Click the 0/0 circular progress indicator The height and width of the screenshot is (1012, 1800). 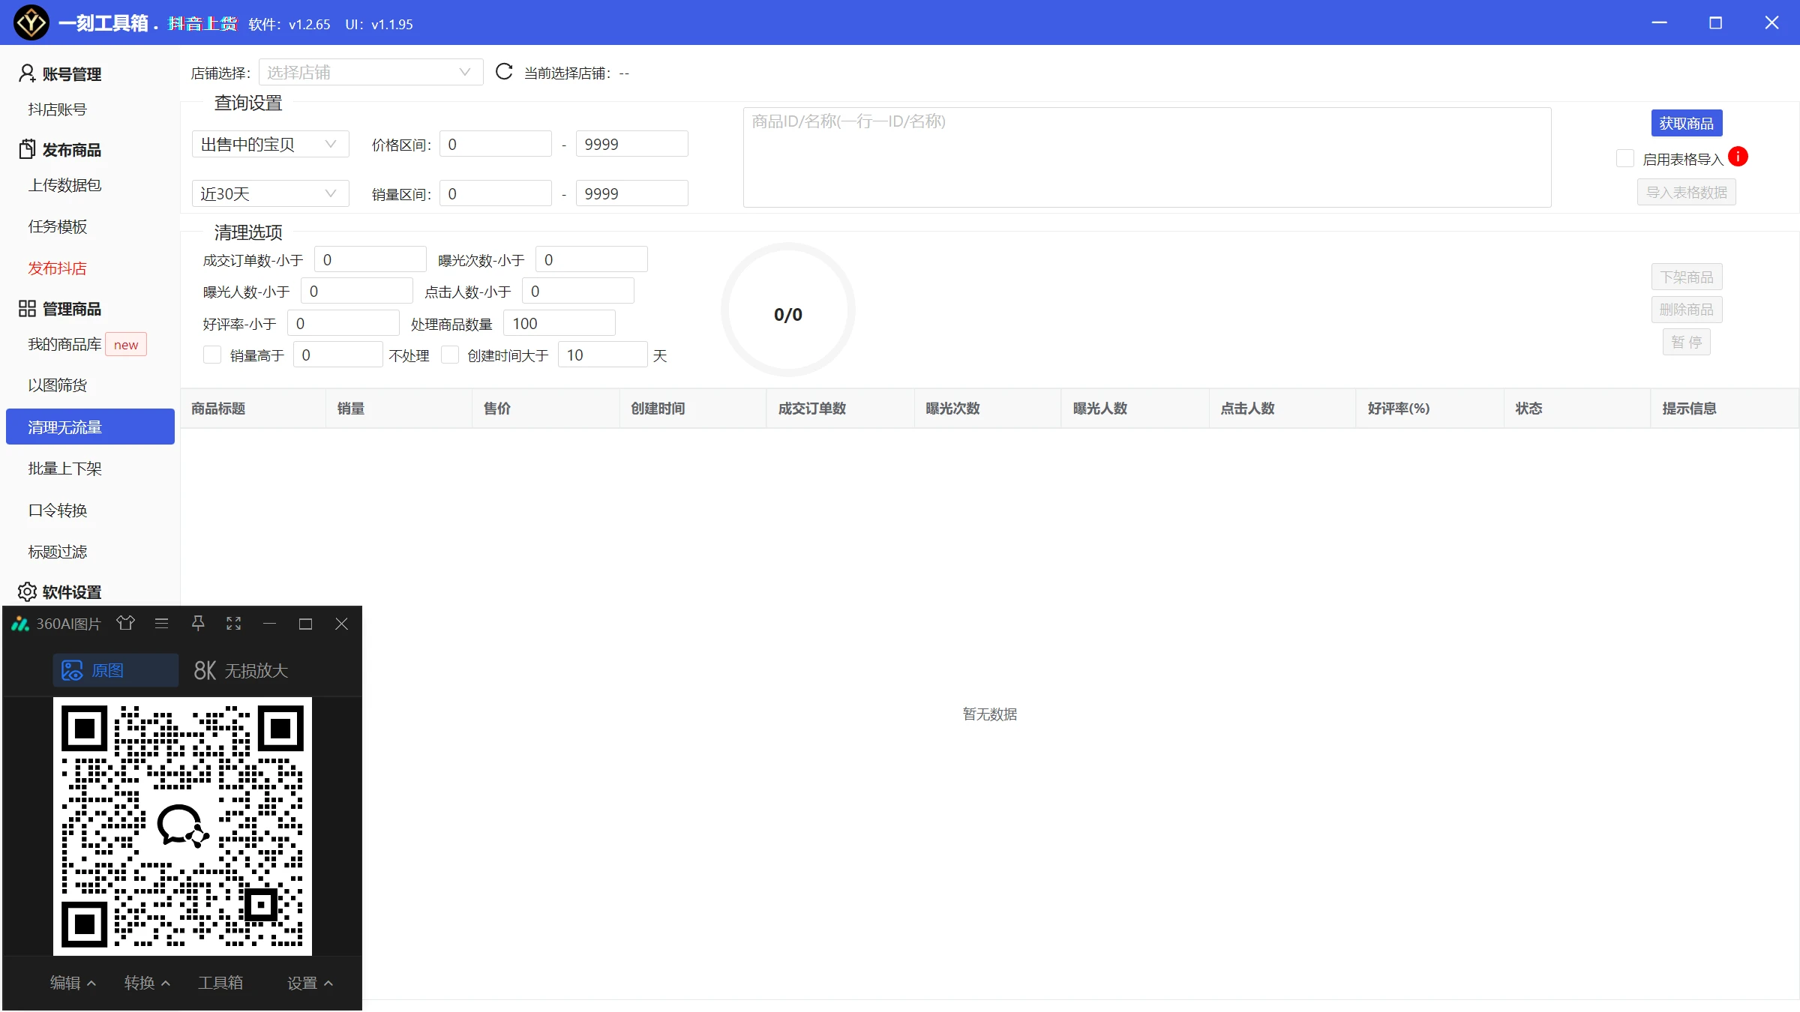click(788, 310)
